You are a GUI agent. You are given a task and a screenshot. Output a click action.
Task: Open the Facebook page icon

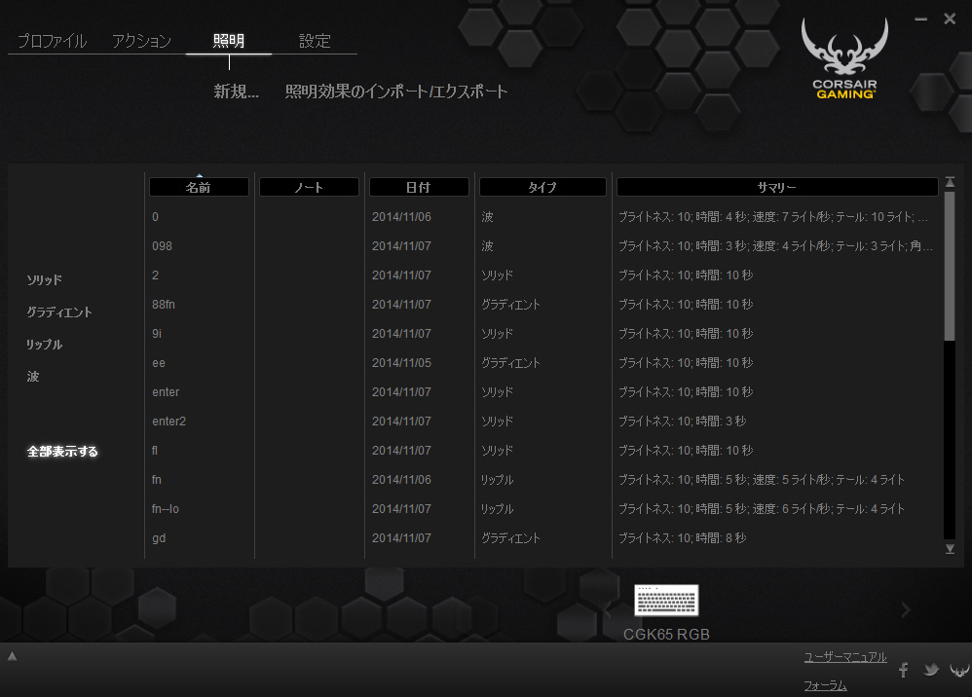coord(903,670)
